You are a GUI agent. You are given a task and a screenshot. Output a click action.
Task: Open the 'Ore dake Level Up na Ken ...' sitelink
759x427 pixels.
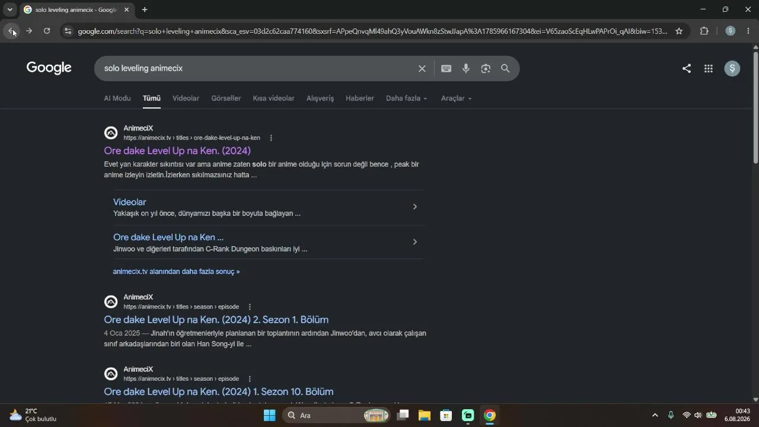[x=168, y=237]
